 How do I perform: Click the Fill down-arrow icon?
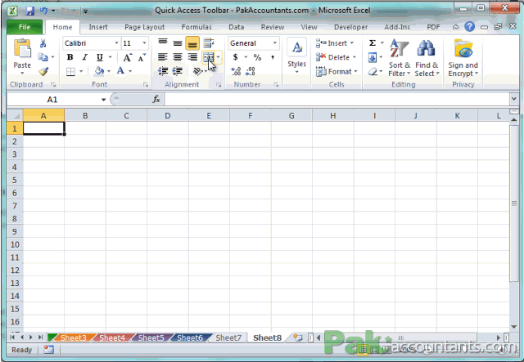[373, 57]
